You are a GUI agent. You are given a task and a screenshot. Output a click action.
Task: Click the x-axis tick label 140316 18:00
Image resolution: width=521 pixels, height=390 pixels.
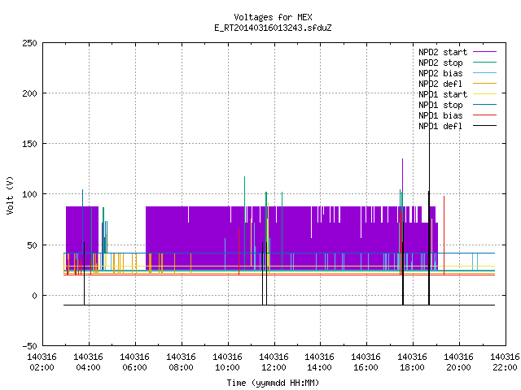click(x=413, y=362)
